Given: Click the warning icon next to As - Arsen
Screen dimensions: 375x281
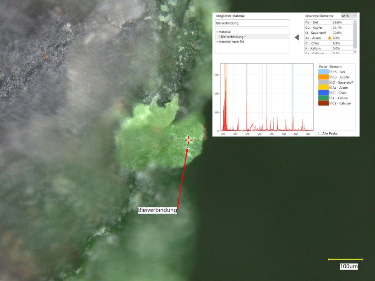Looking at the screenshot, I should [x=330, y=38].
